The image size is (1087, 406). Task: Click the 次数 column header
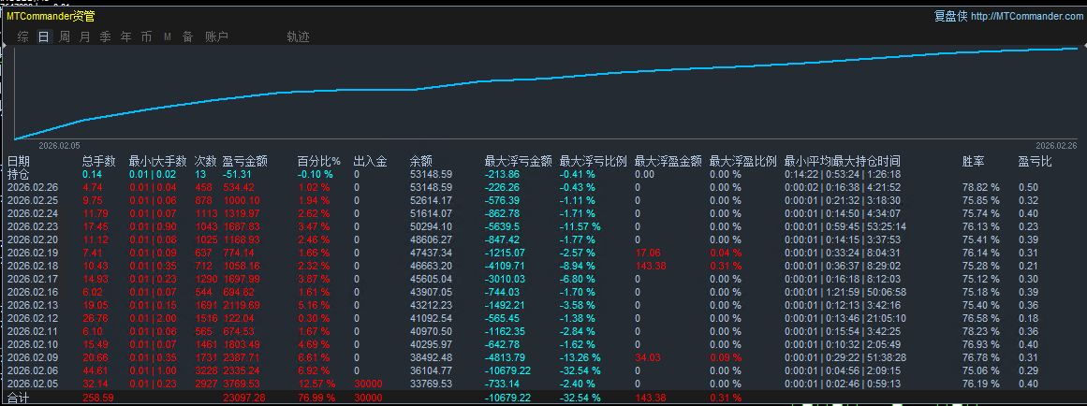(x=205, y=162)
